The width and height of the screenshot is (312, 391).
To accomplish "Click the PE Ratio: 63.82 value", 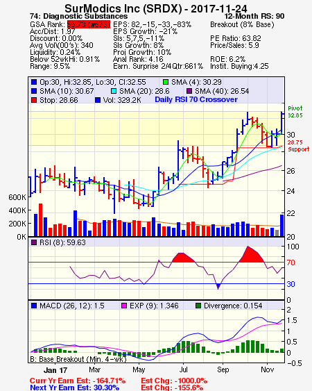I will click(236, 38).
